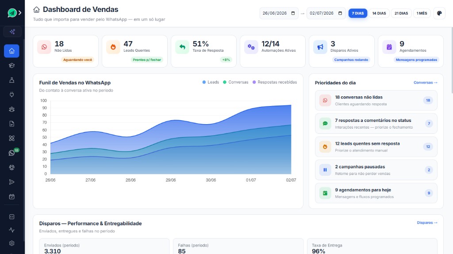Open the WhatsApp icon with badge 18
Viewport: 453px width, 254px height.
pos(12,153)
